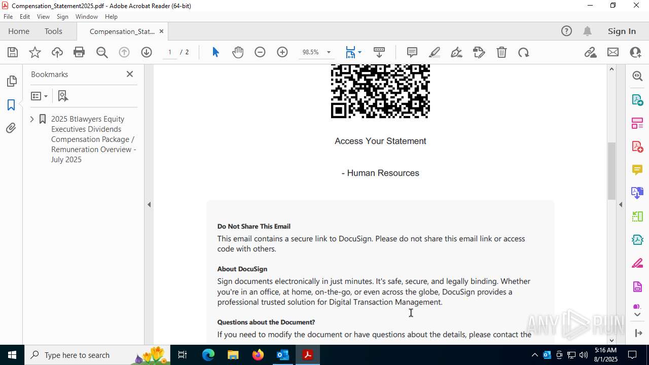649x365 pixels.
Task: Open the page thumbnails panel icon
Action: [x=11, y=81]
